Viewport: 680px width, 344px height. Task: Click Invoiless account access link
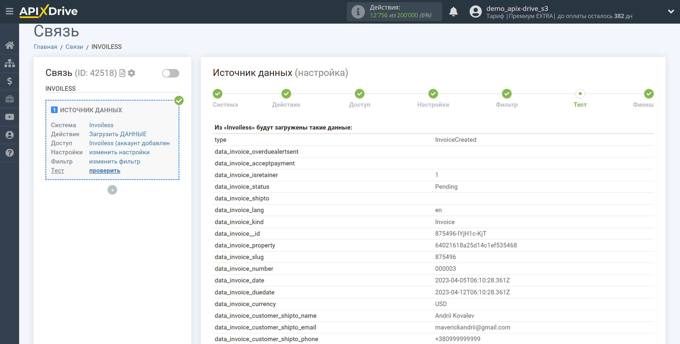coord(129,143)
